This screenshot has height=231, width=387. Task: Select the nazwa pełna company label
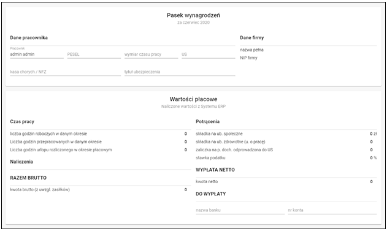(251, 50)
